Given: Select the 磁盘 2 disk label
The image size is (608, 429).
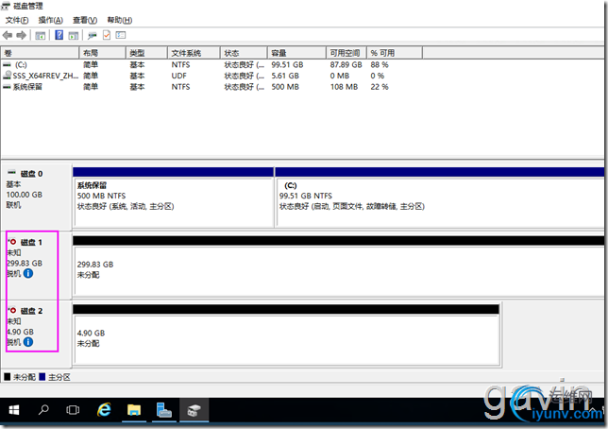Looking at the screenshot, I should point(31,311).
